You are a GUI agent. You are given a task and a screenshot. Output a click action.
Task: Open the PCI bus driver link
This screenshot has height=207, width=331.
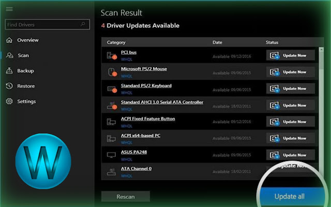pyautogui.click(x=129, y=52)
